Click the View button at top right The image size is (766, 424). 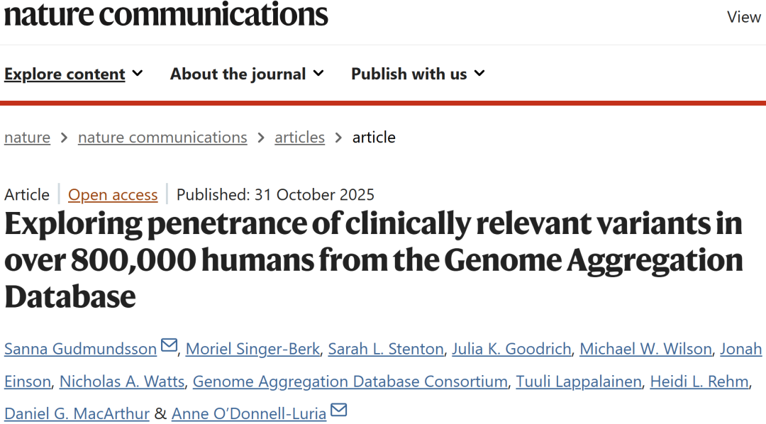pos(744,17)
